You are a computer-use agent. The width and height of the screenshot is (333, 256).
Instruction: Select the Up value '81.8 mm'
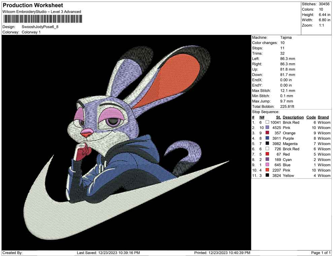click(288, 69)
